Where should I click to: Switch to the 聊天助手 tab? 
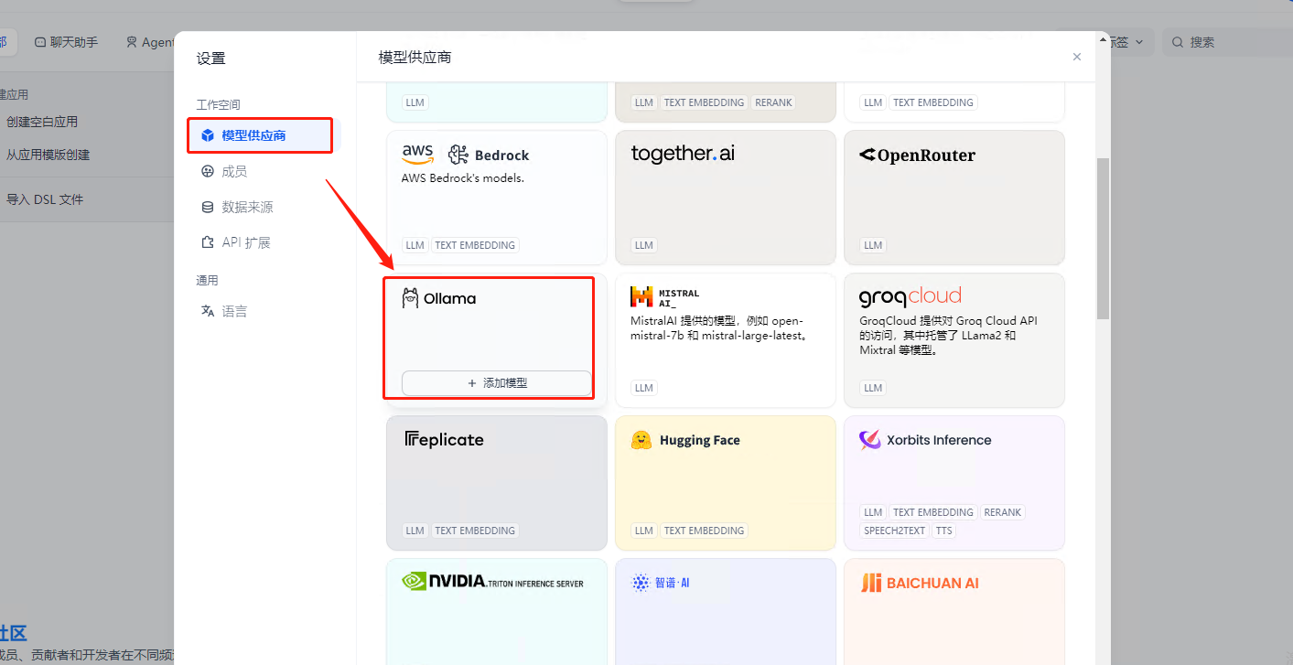pyautogui.click(x=66, y=42)
